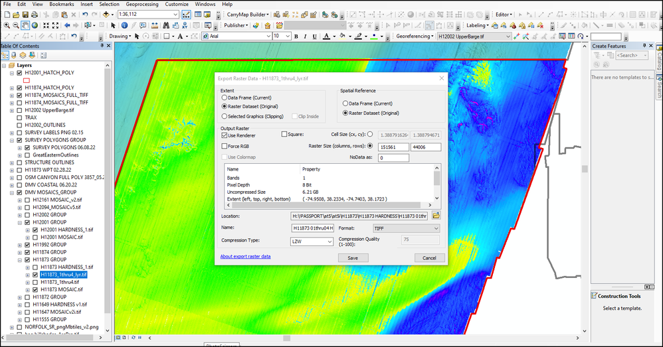The width and height of the screenshot is (663, 347).
Task: Select the Pan hand tool
Action: tap(25, 25)
